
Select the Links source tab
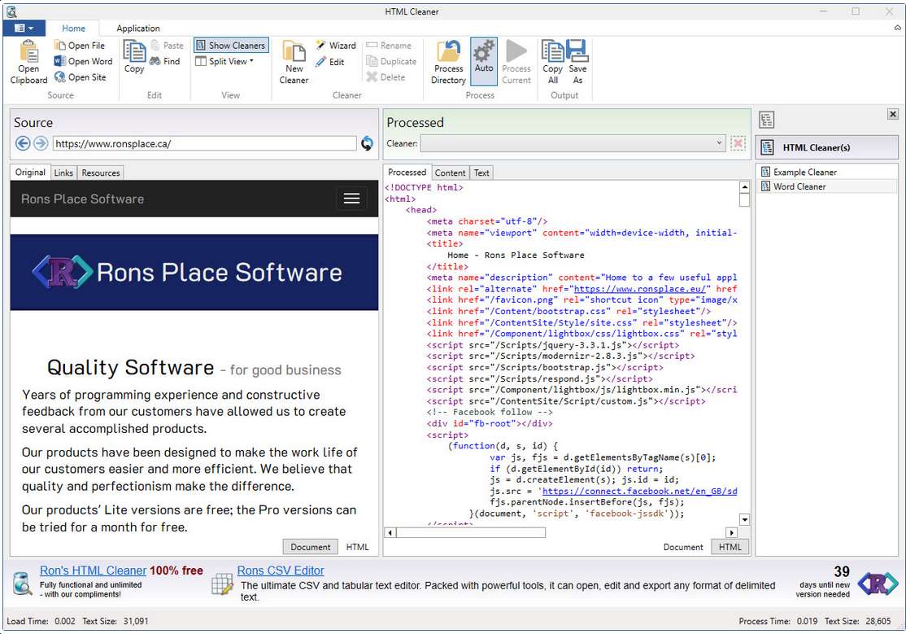point(63,173)
